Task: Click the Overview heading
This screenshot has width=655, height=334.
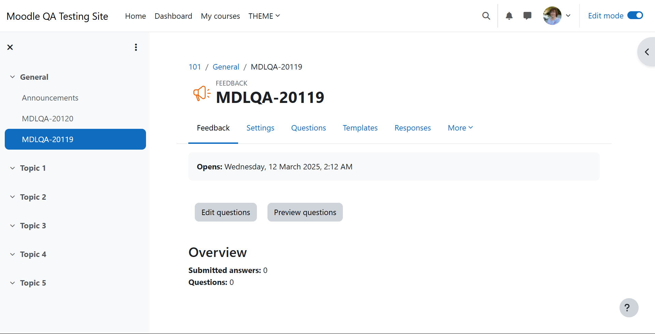Action: [x=218, y=253]
